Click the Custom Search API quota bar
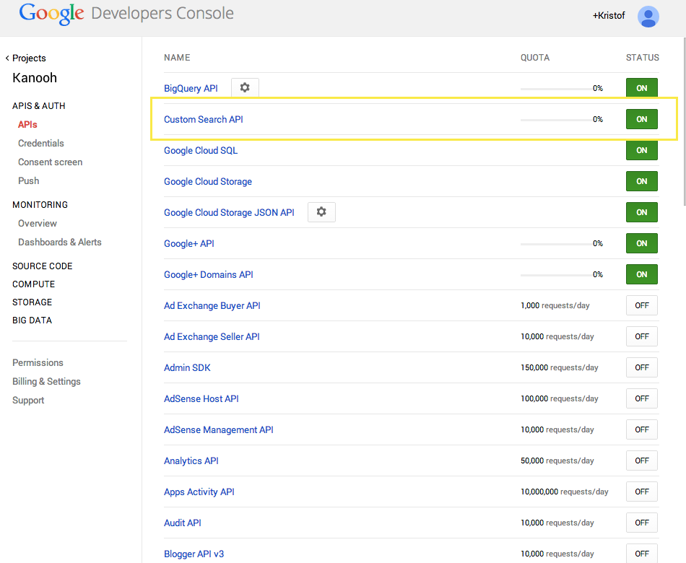This screenshot has height=563, width=686. (x=555, y=120)
